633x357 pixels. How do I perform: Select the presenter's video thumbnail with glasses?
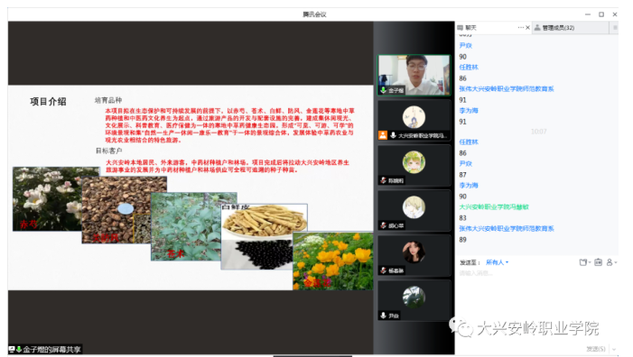(414, 75)
